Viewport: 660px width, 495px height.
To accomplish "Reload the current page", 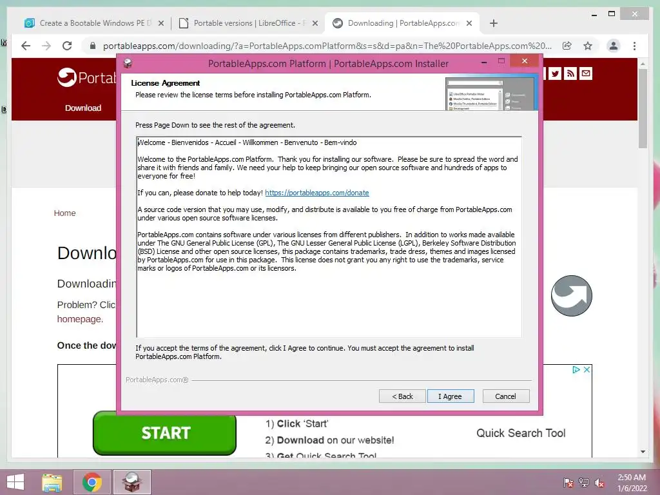I will pos(67,46).
